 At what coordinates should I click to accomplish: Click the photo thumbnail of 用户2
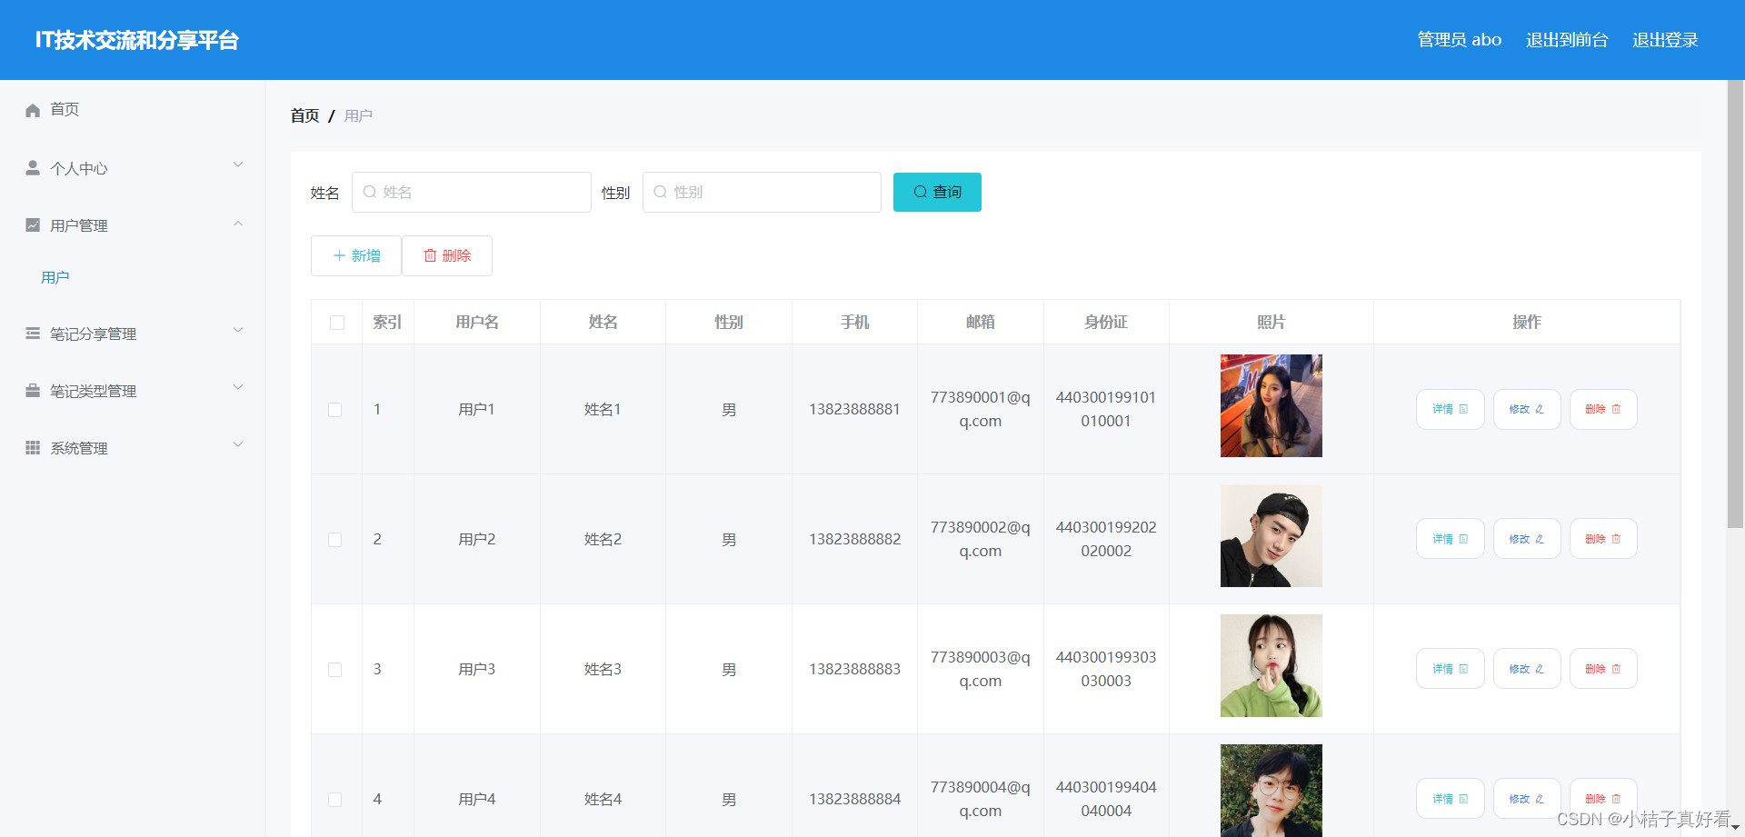[x=1271, y=535]
